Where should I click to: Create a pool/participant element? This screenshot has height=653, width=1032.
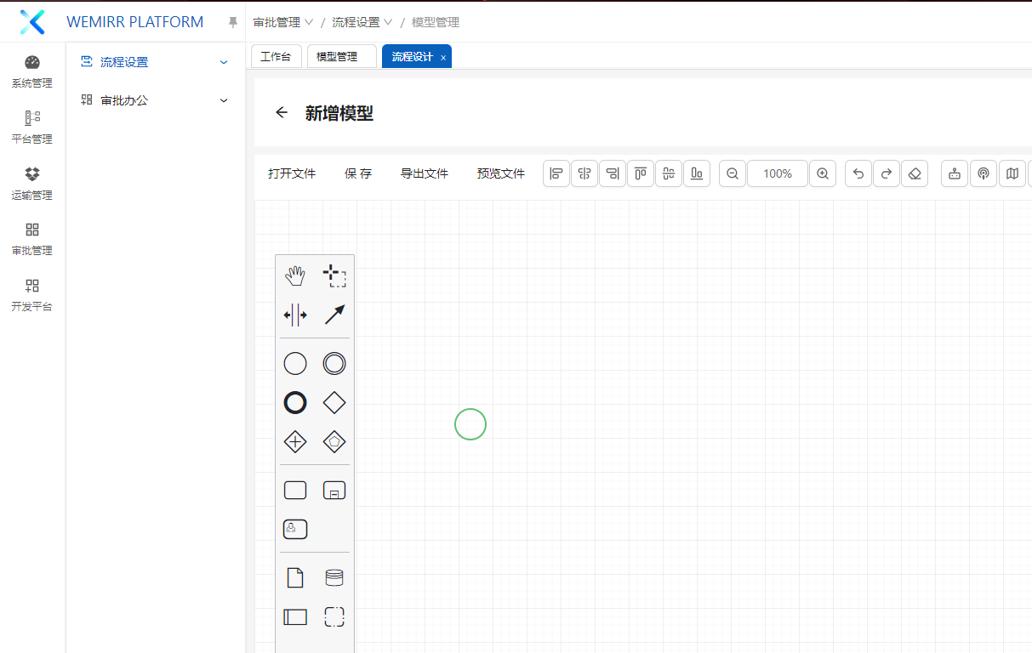pos(295,617)
